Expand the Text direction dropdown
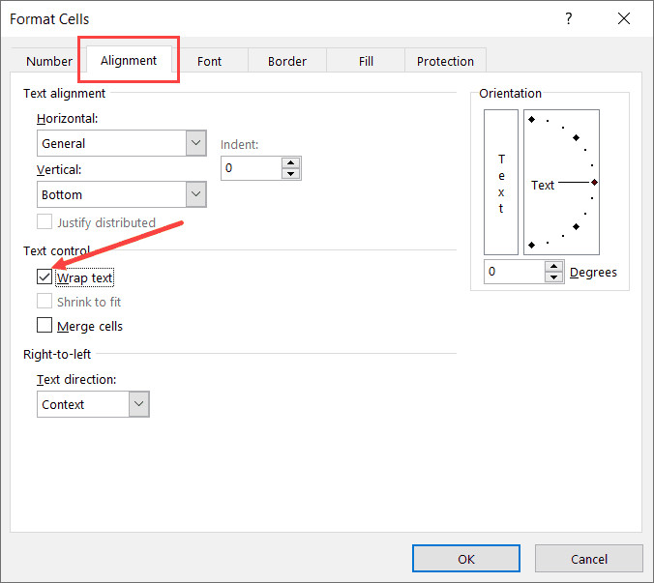 coord(138,404)
